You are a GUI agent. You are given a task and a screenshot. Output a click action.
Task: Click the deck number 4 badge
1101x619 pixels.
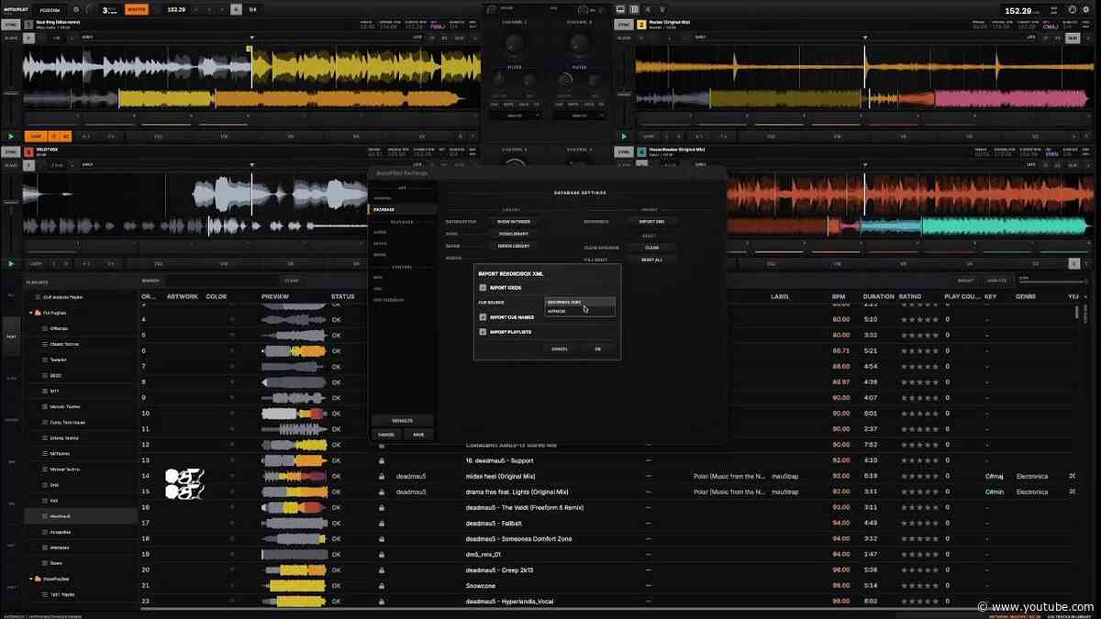pos(642,151)
